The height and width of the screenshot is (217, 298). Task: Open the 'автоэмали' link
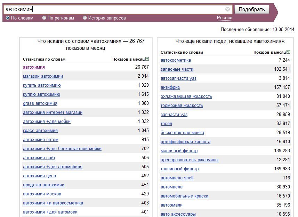171,205
